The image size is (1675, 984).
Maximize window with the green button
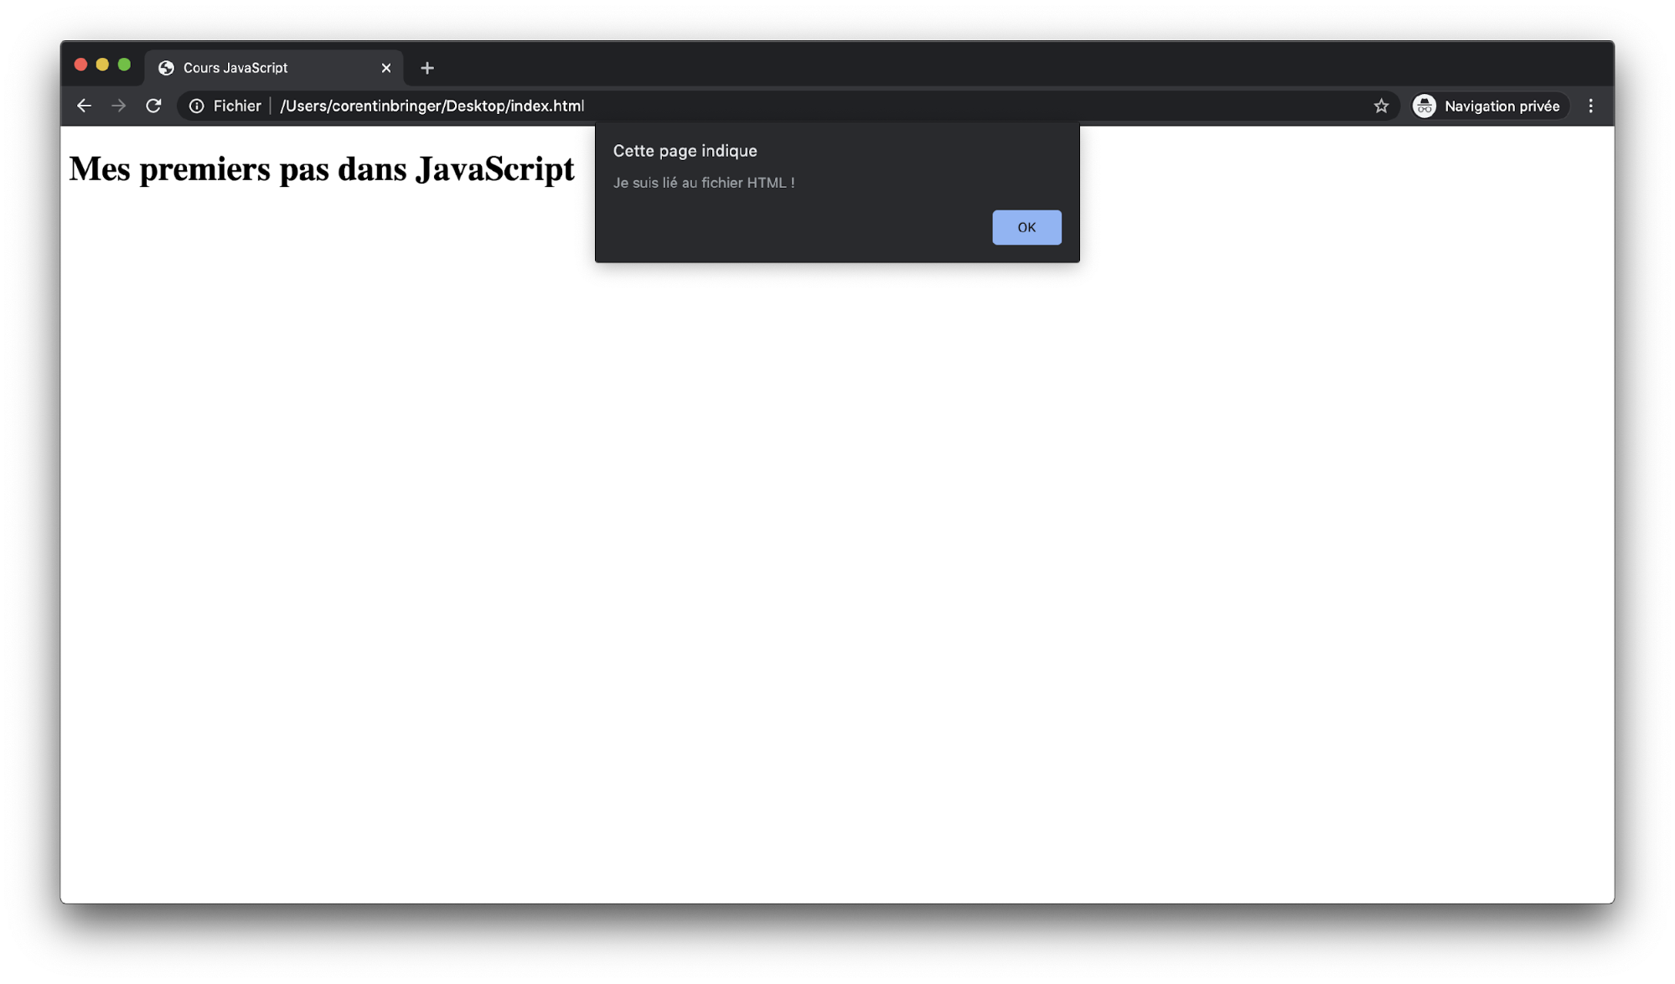click(124, 65)
